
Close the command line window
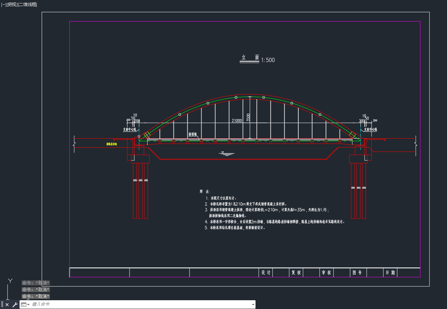7,305
